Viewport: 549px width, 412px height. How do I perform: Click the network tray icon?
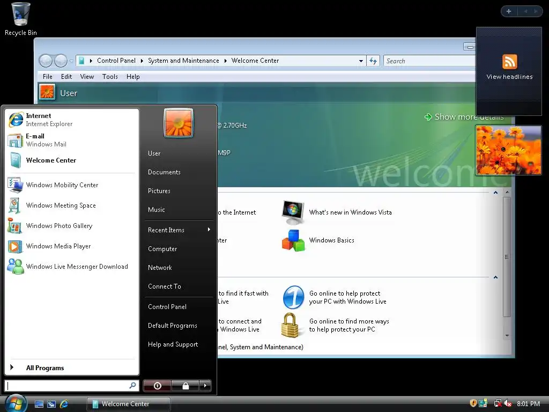click(498, 403)
